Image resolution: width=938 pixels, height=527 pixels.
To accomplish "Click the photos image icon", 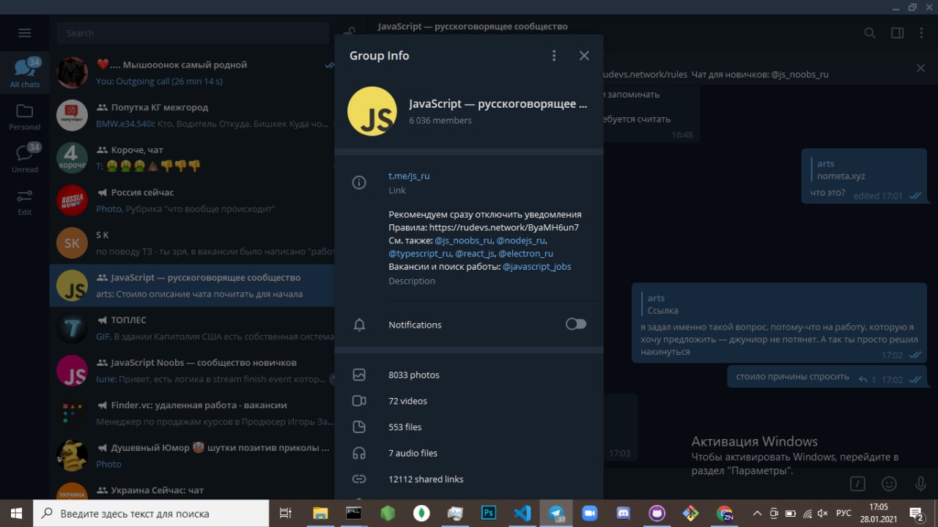I will (359, 375).
